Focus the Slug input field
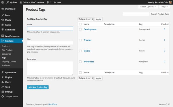The image size is (173, 107). 50,43
